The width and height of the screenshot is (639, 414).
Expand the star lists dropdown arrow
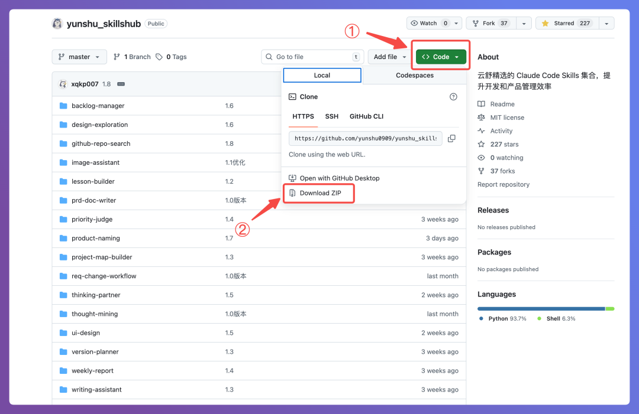tap(606, 24)
